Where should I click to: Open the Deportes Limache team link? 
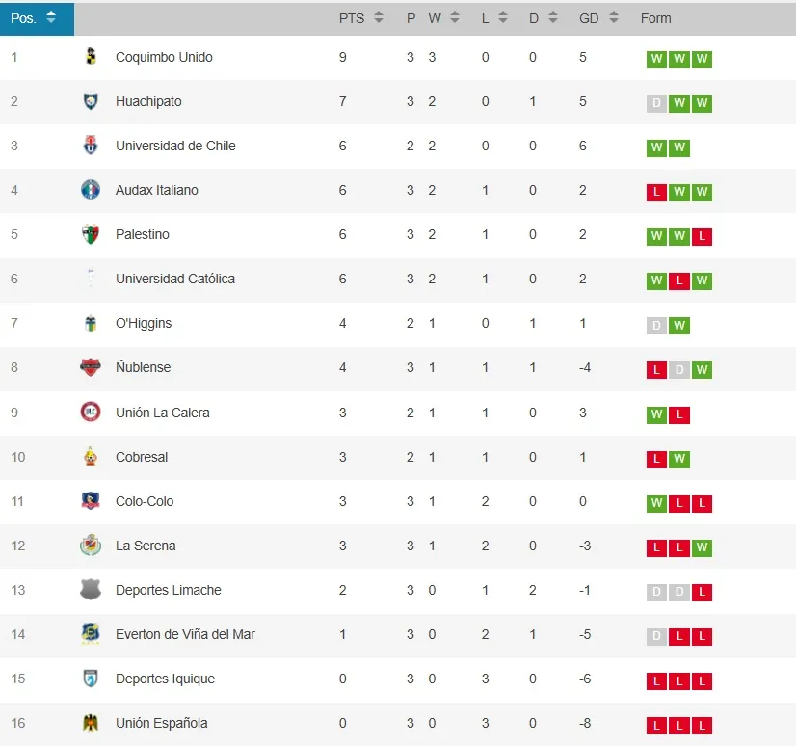(x=169, y=590)
